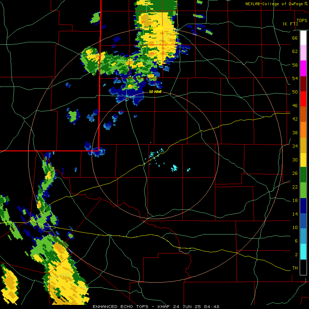Click the "66" legend value
This screenshot has width=309, height=309.
click(295, 38)
